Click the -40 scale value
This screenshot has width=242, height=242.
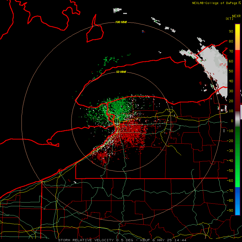coord(230,161)
